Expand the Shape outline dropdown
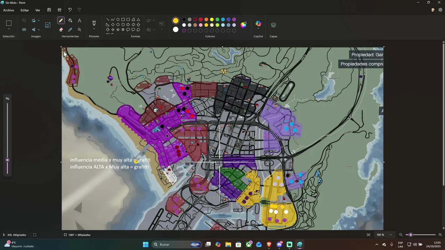 pos(154,21)
